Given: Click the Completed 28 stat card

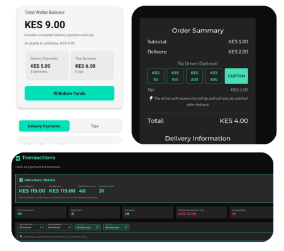Looking at the screenshot, I should (148, 212).
